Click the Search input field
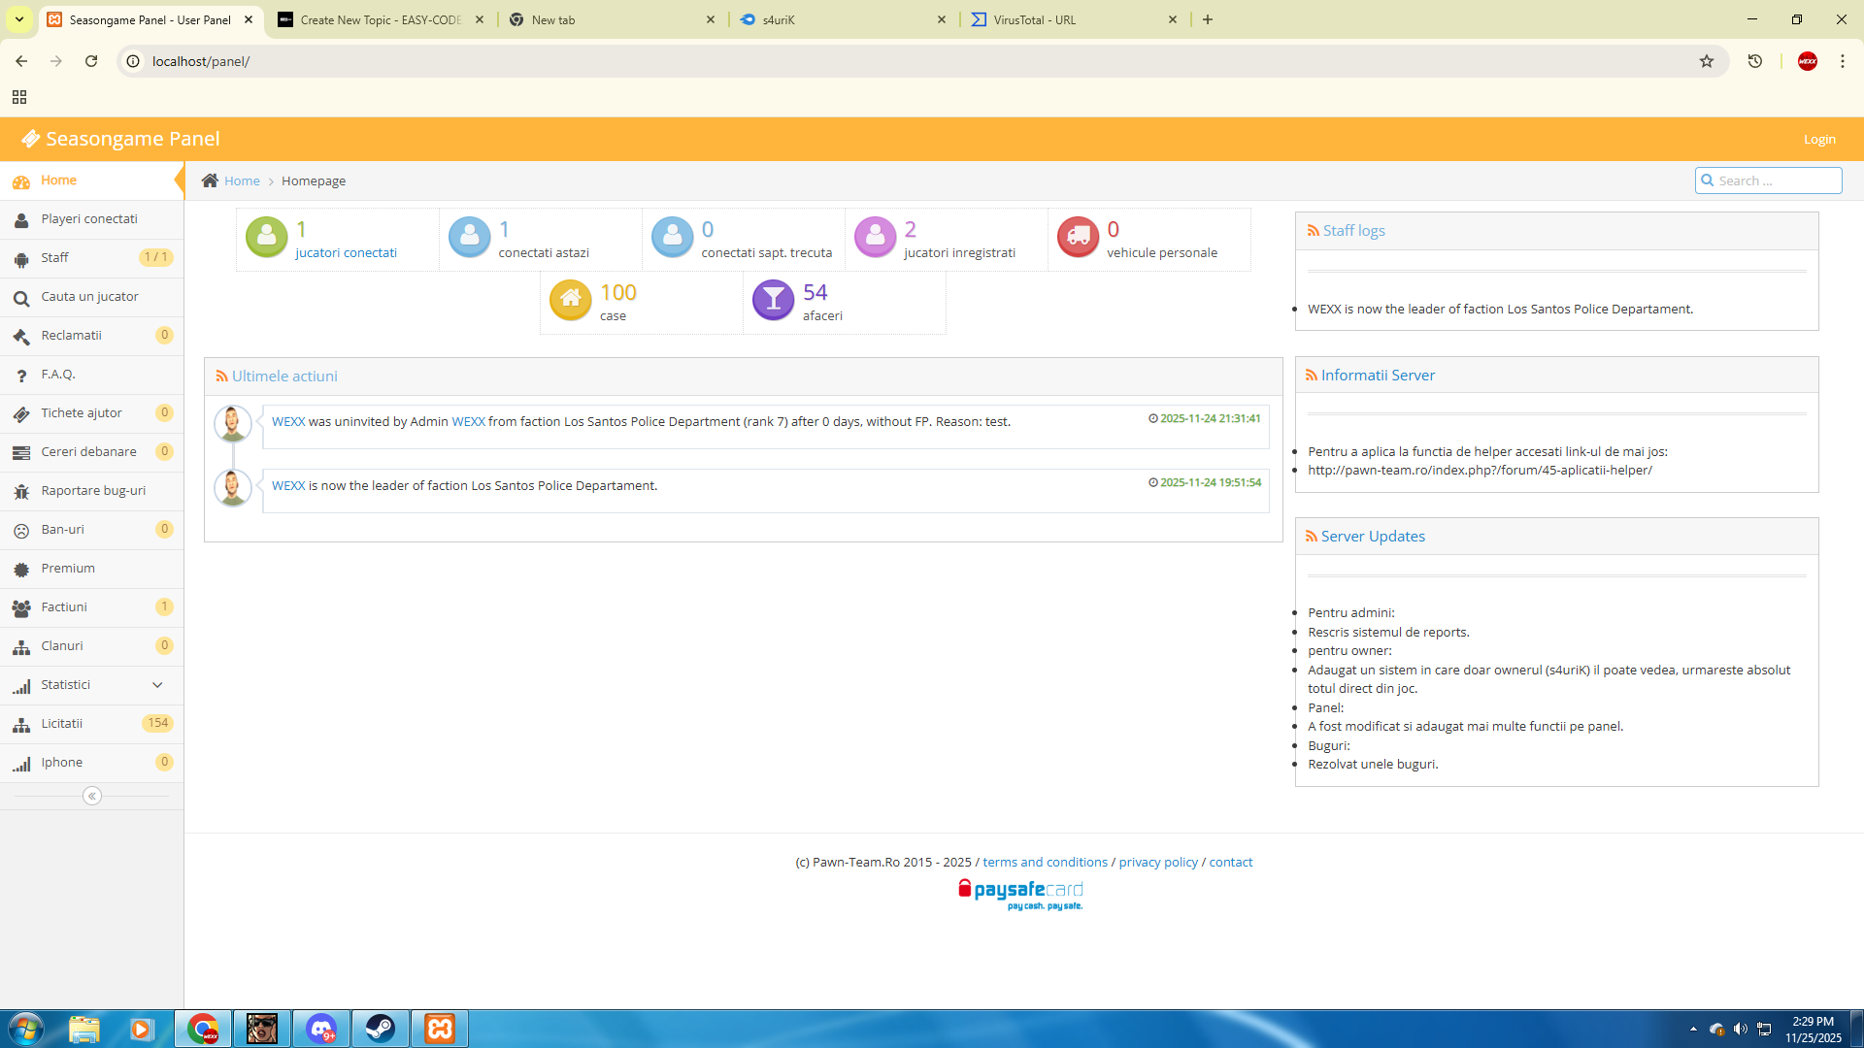This screenshot has width=1864, height=1048. [x=1769, y=180]
